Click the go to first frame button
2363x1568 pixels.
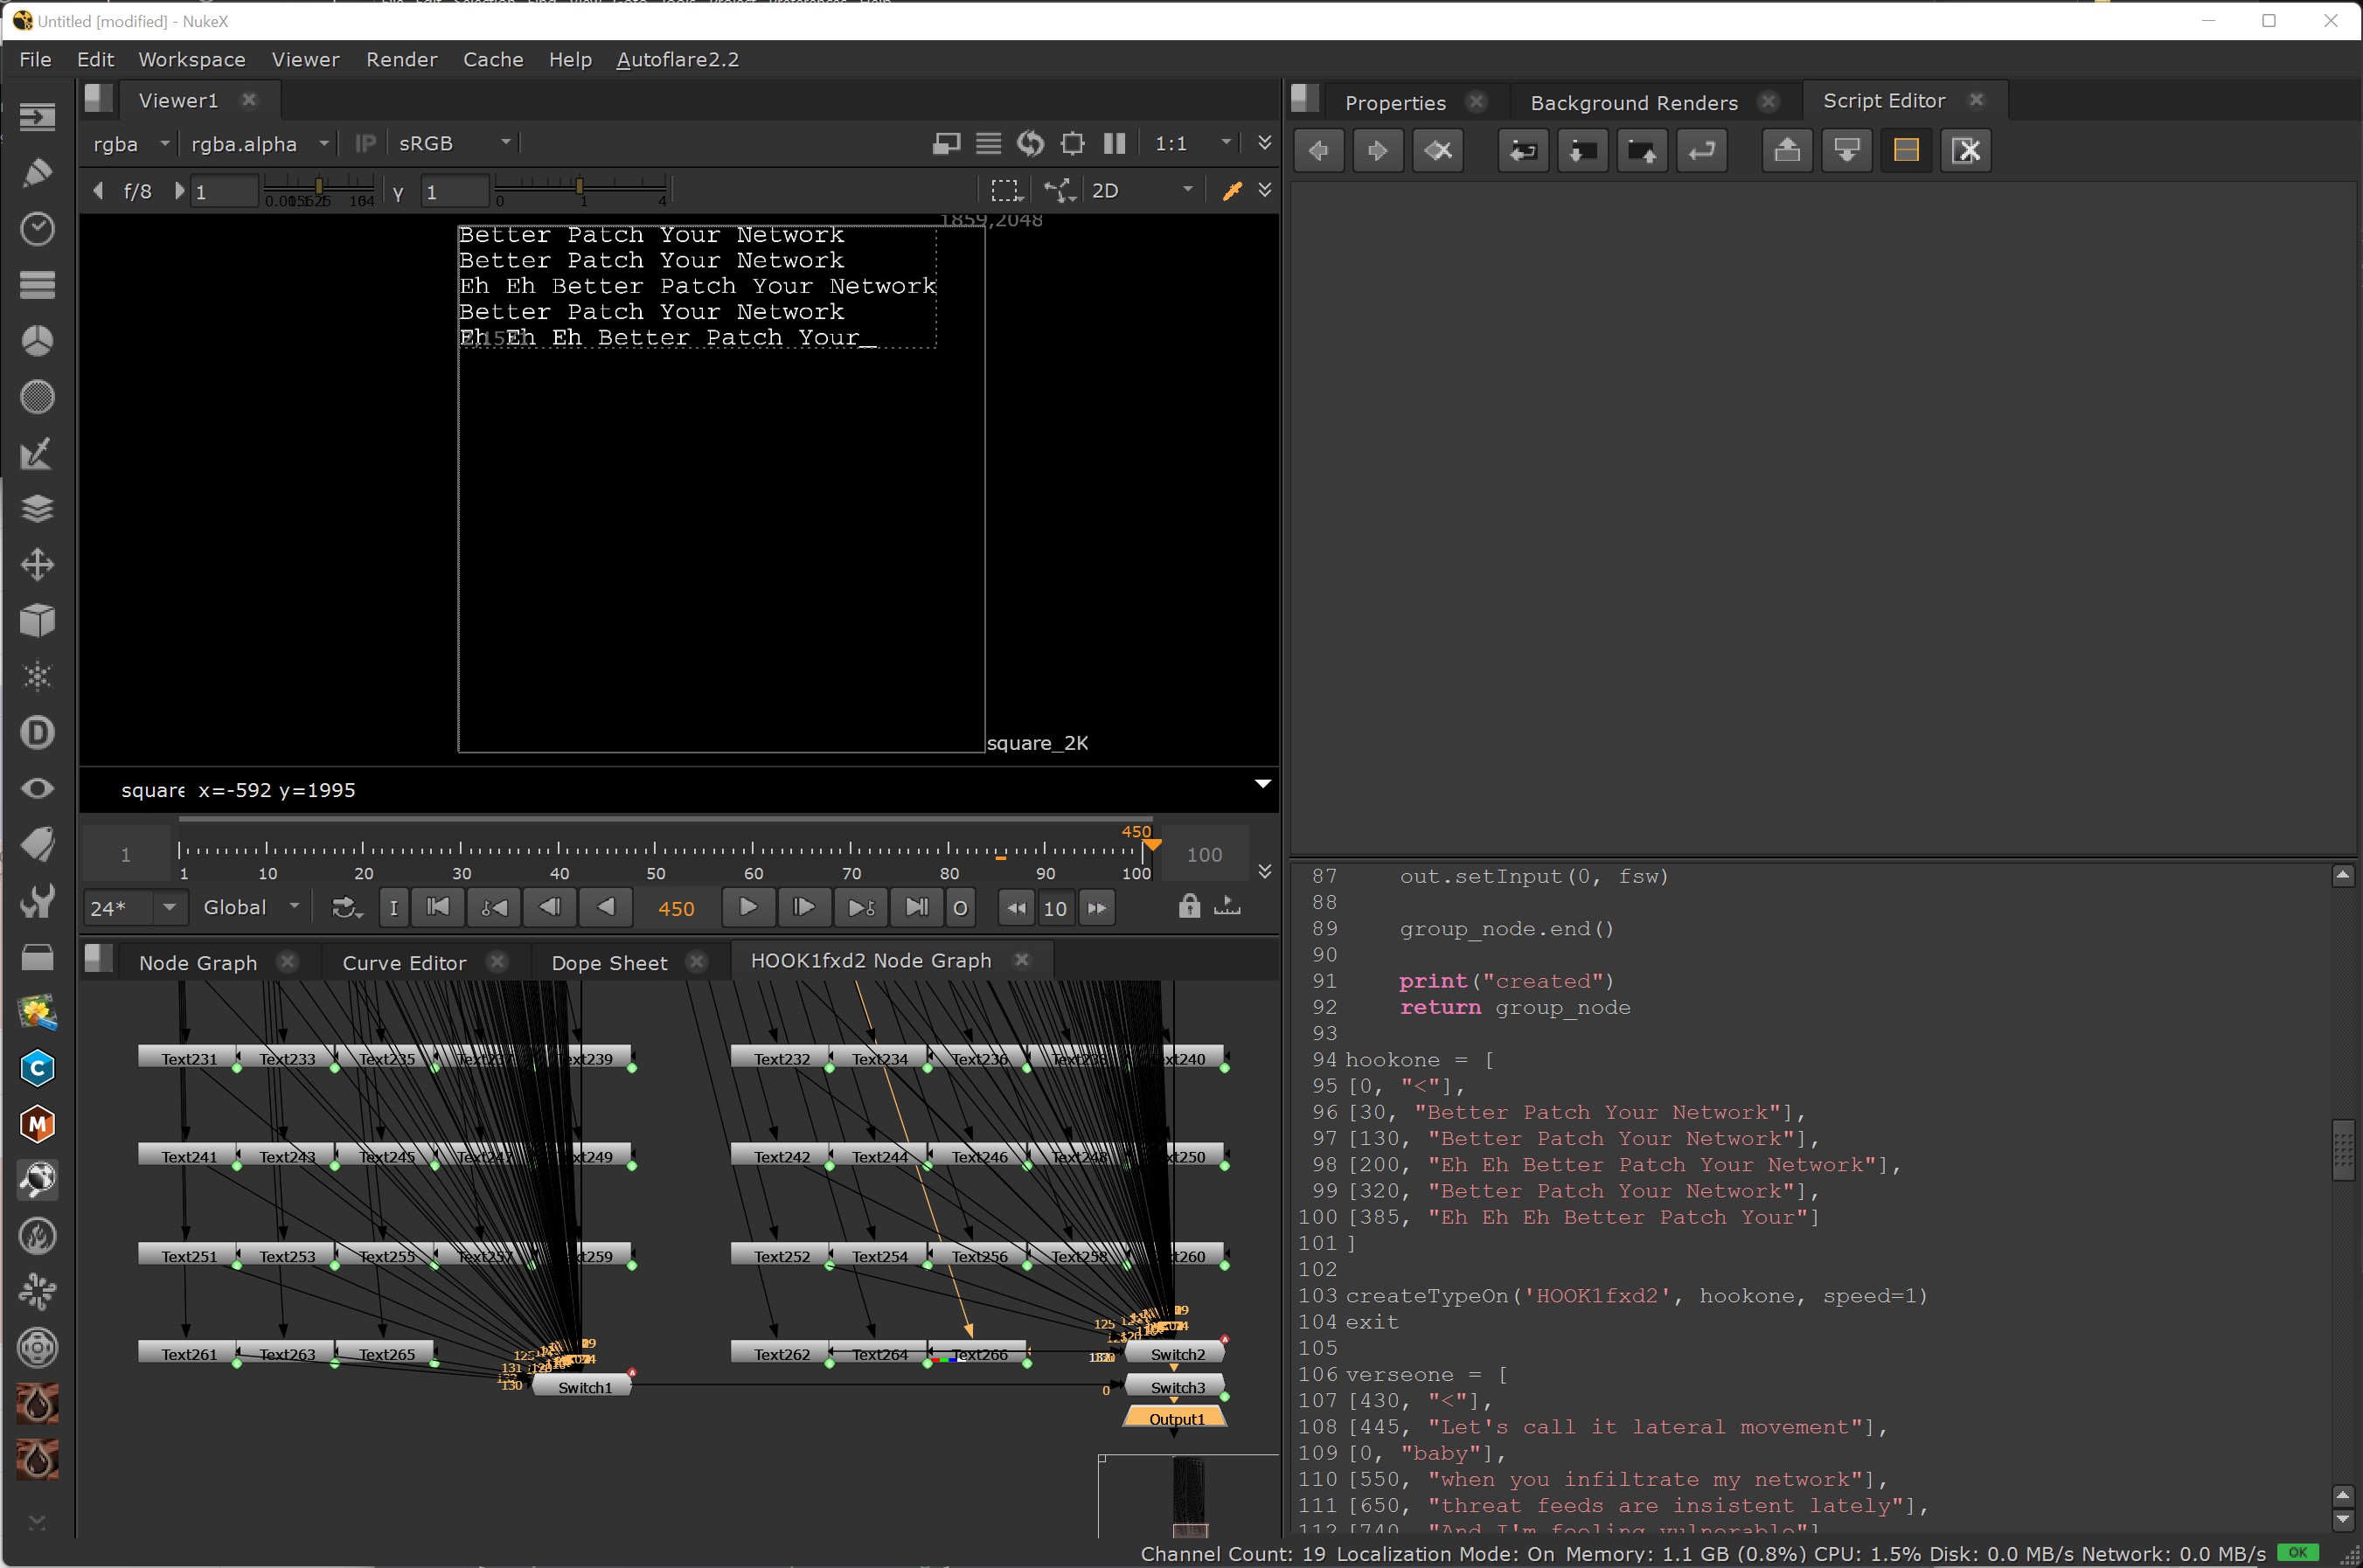[x=438, y=908]
